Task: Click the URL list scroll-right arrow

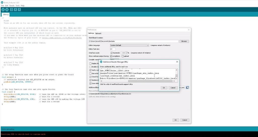Action: click(x=174, y=81)
